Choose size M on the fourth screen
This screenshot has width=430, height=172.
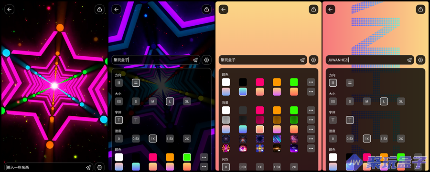tap(367, 101)
